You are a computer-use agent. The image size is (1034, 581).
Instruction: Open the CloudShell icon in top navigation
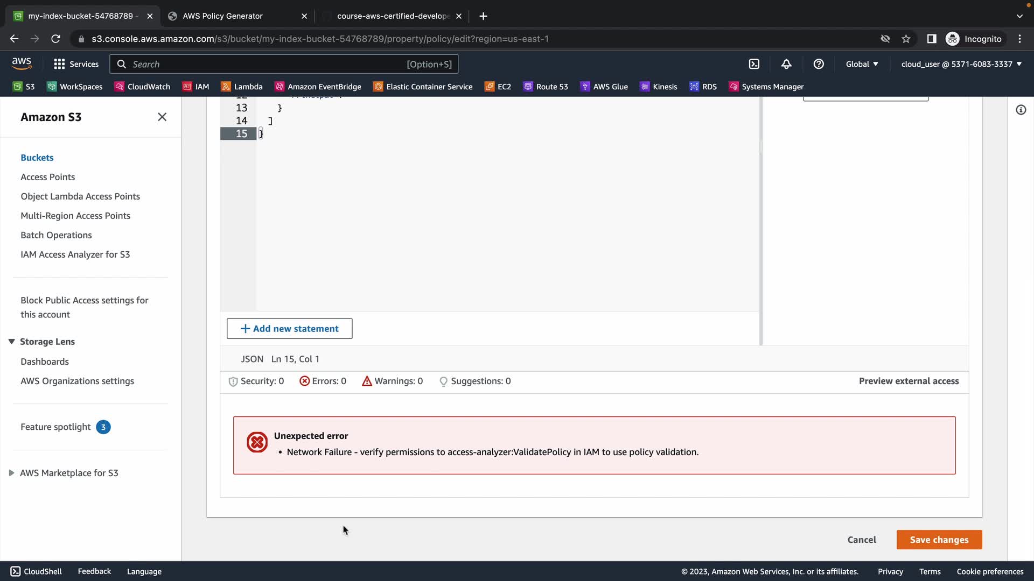[x=754, y=64]
